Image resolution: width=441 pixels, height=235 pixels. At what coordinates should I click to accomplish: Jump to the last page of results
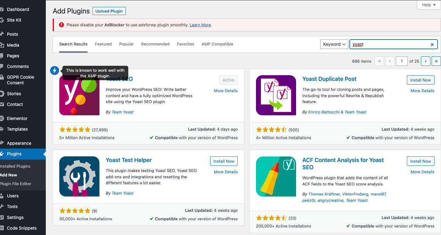[436, 61]
